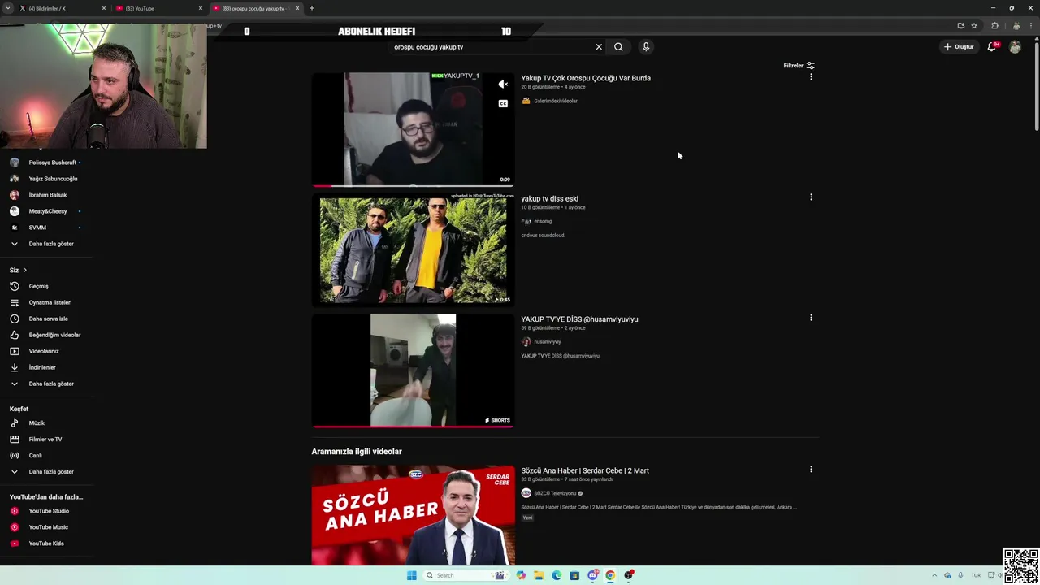Toggle captions on the preview video
The width and height of the screenshot is (1040, 585).
(x=503, y=103)
